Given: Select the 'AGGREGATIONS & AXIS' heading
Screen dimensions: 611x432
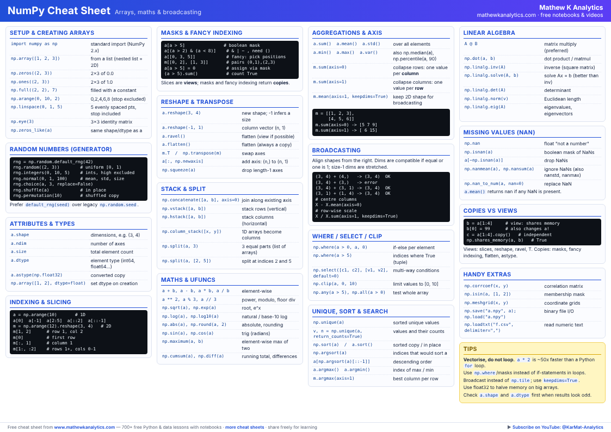Looking at the screenshot, I should coord(347,33).
